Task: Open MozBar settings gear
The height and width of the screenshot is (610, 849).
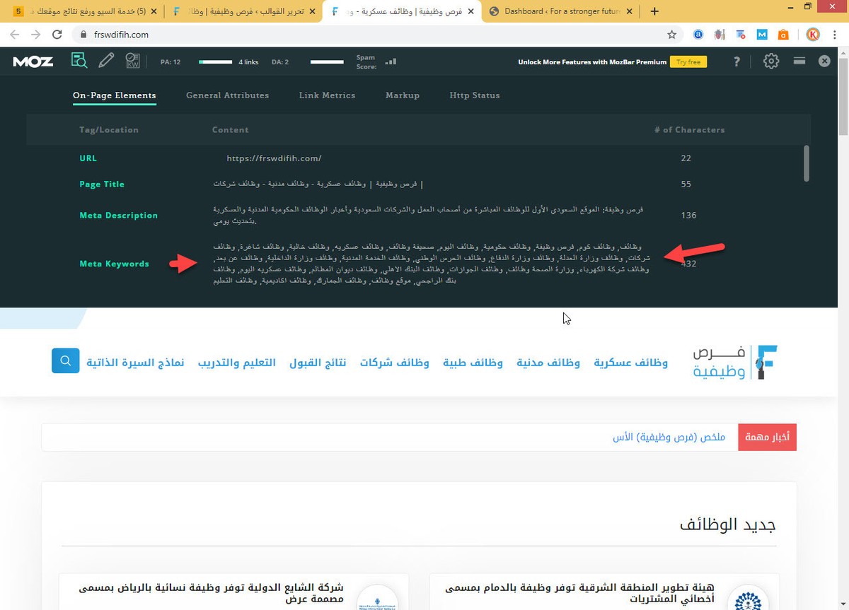Action: pyautogui.click(x=771, y=61)
